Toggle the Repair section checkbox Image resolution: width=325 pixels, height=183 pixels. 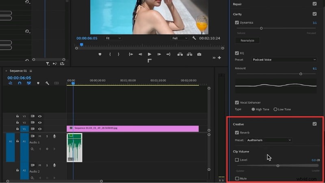(314, 4)
